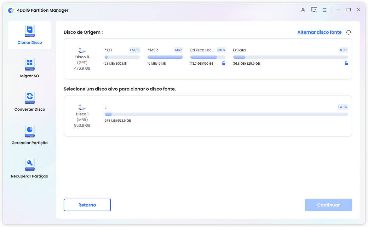368x227 pixels.
Task: Click the Disco 0 source disk icon
Action: [82, 50]
